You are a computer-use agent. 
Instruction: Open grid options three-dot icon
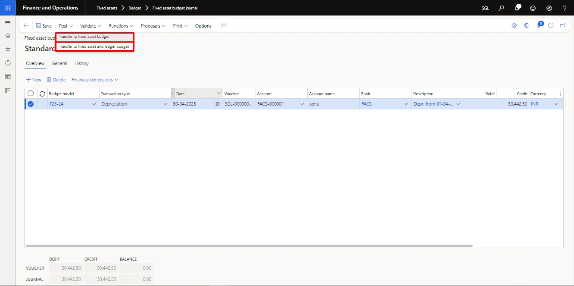[560, 93]
